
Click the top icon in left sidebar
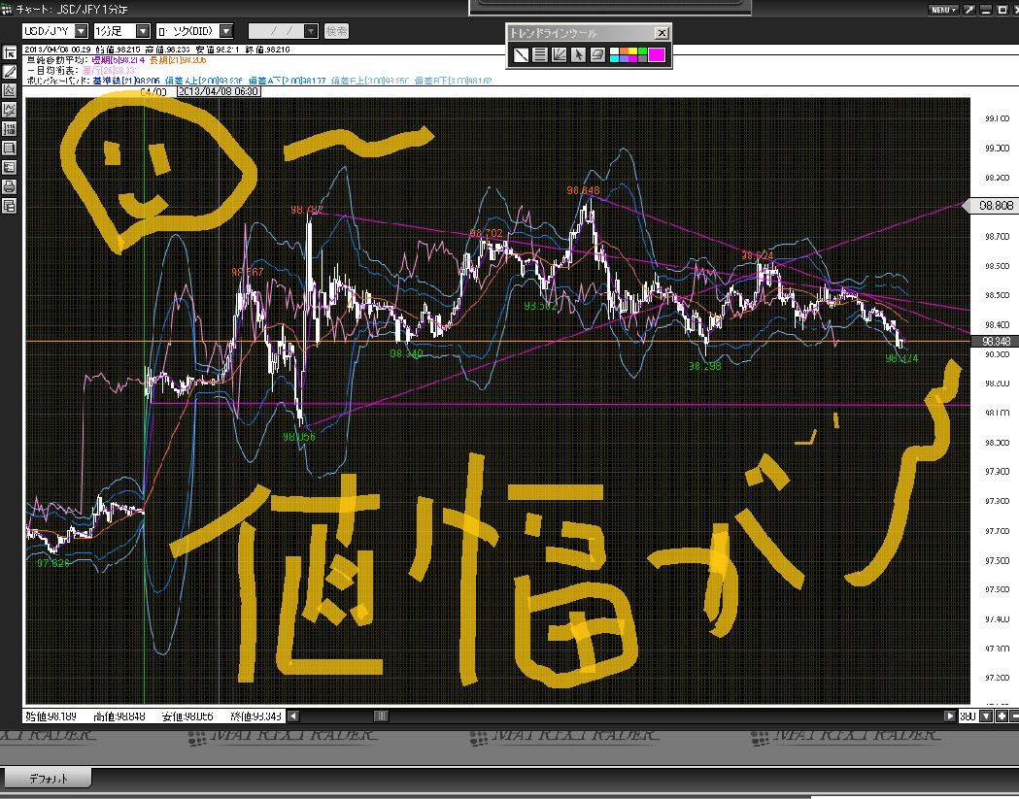(x=10, y=52)
